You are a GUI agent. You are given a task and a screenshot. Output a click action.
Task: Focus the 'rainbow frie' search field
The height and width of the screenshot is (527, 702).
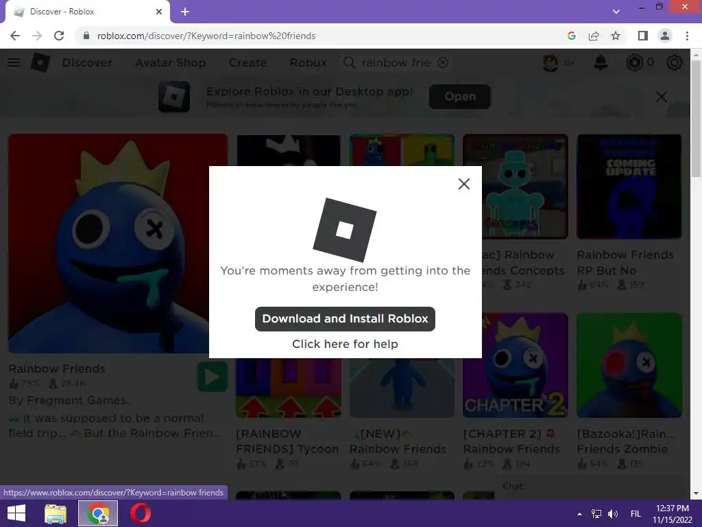(397, 62)
